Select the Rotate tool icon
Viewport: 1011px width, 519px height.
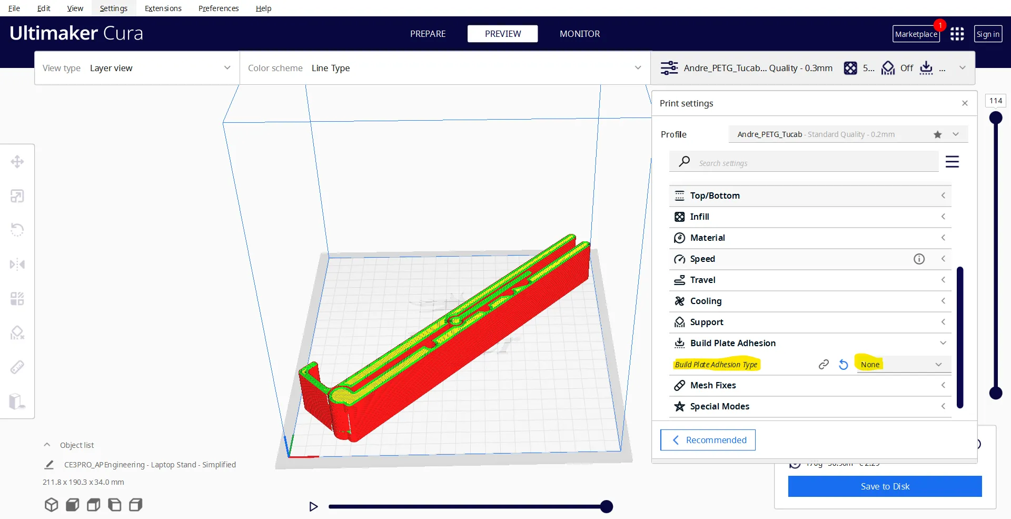click(17, 230)
